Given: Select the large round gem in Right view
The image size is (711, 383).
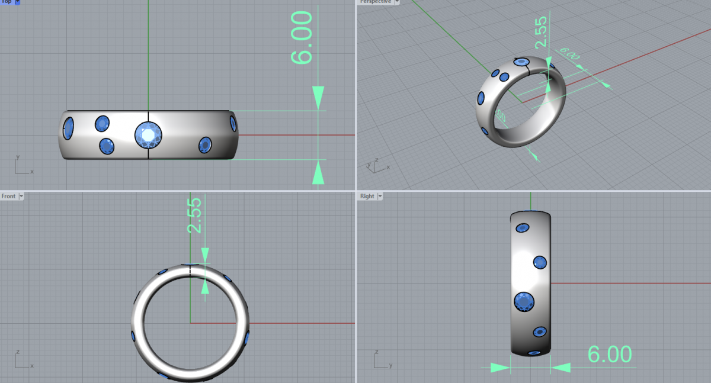Looking at the screenshot, I should point(524,302).
